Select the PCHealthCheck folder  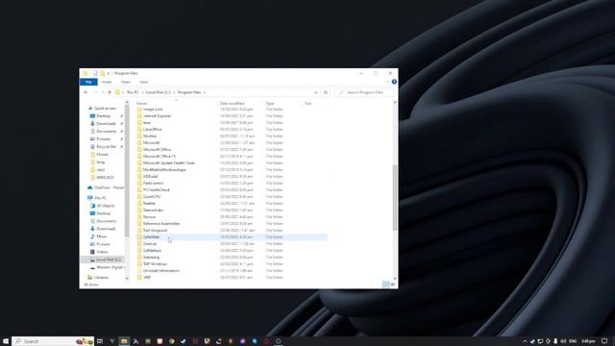[x=157, y=190]
